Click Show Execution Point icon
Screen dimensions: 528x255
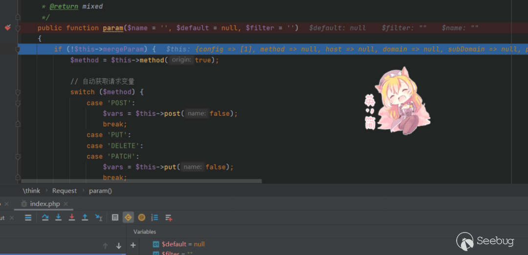pos(28,218)
